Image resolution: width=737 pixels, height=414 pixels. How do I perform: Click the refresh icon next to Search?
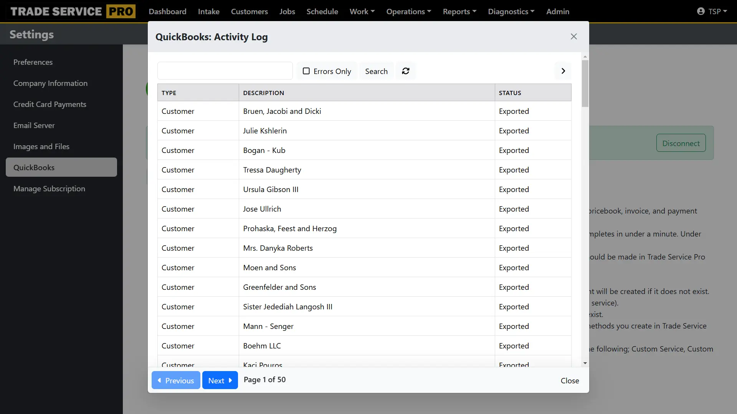[406, 71]
